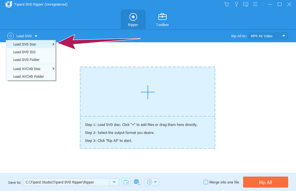Click the Rip All button
This screenshot has width=296, height=191.
[265, 182]
